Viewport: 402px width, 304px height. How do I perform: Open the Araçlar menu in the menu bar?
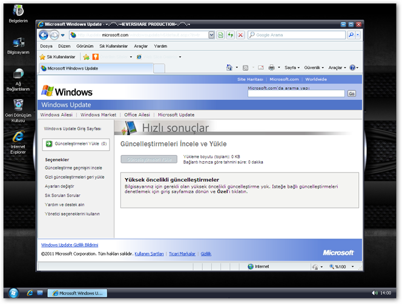(140, 46)
